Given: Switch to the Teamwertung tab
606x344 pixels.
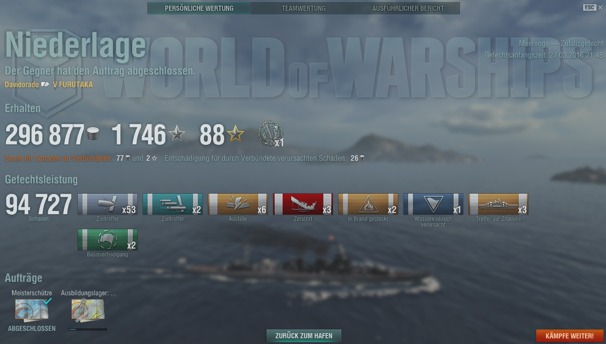Looking at the screenshot, I should (303, 8).
